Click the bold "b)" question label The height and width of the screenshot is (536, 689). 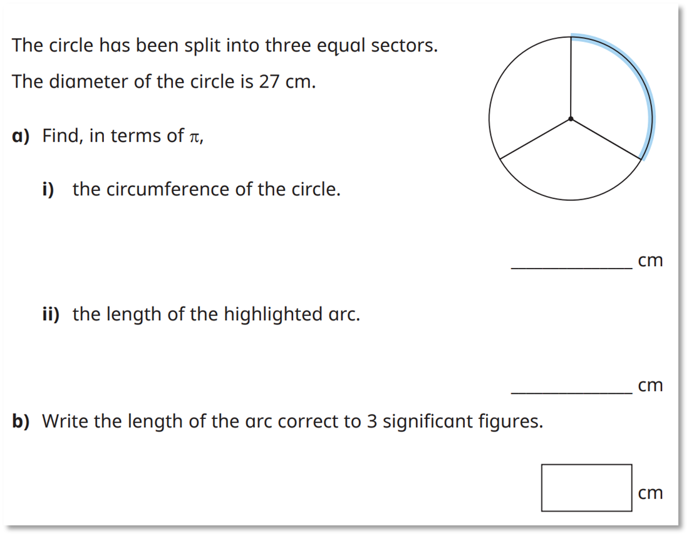[21, 421]
